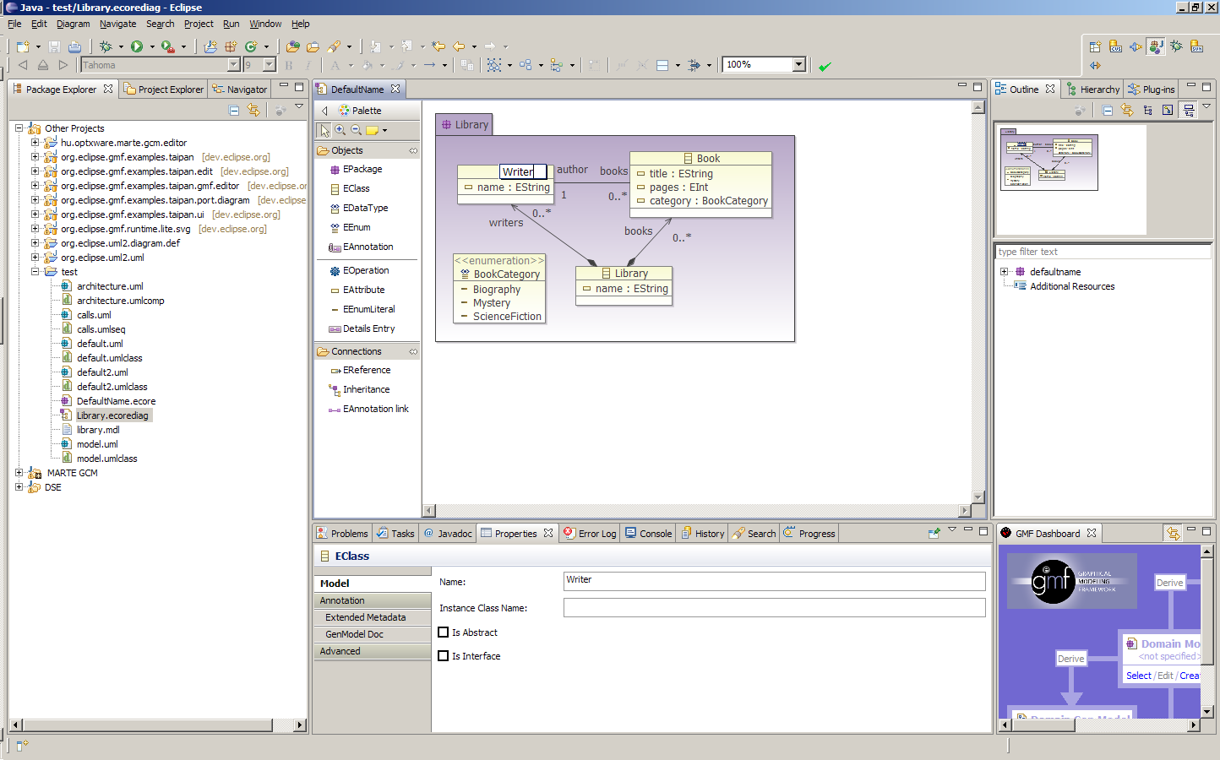Image resolution: width=1220 pixels, height=760 pixels.
Task: Expand defaultname node in Outline
Action: click(1004, 272)
